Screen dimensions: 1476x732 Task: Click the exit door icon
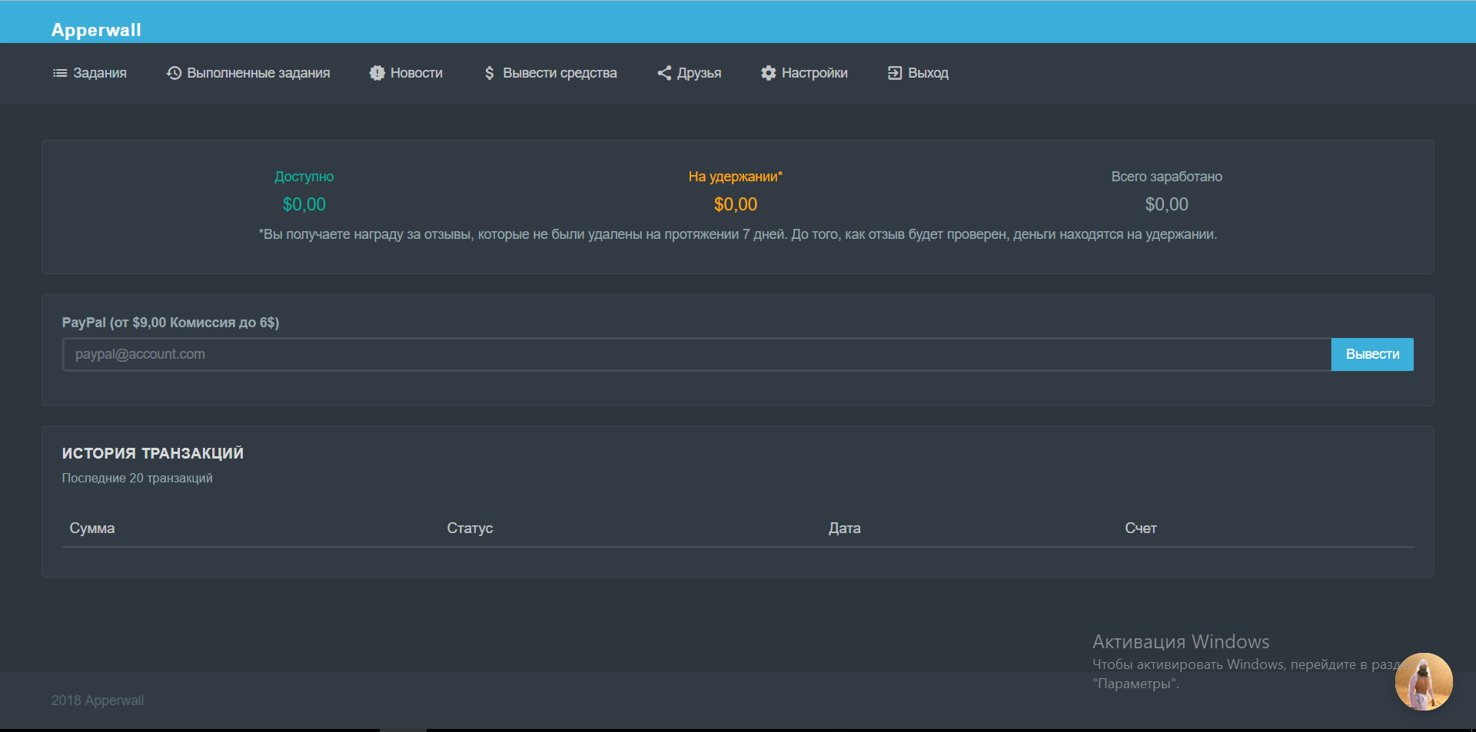point(895,73)
